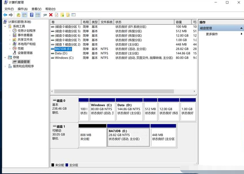Image resolution: width=244 pixels, height=174 pixels.
Task: Click the back arrow toolbar icon
Action: (x=5, y=15)
